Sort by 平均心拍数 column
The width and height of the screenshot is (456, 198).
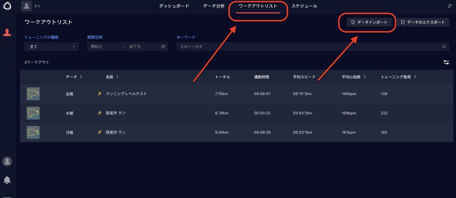(x=365, y=77)
